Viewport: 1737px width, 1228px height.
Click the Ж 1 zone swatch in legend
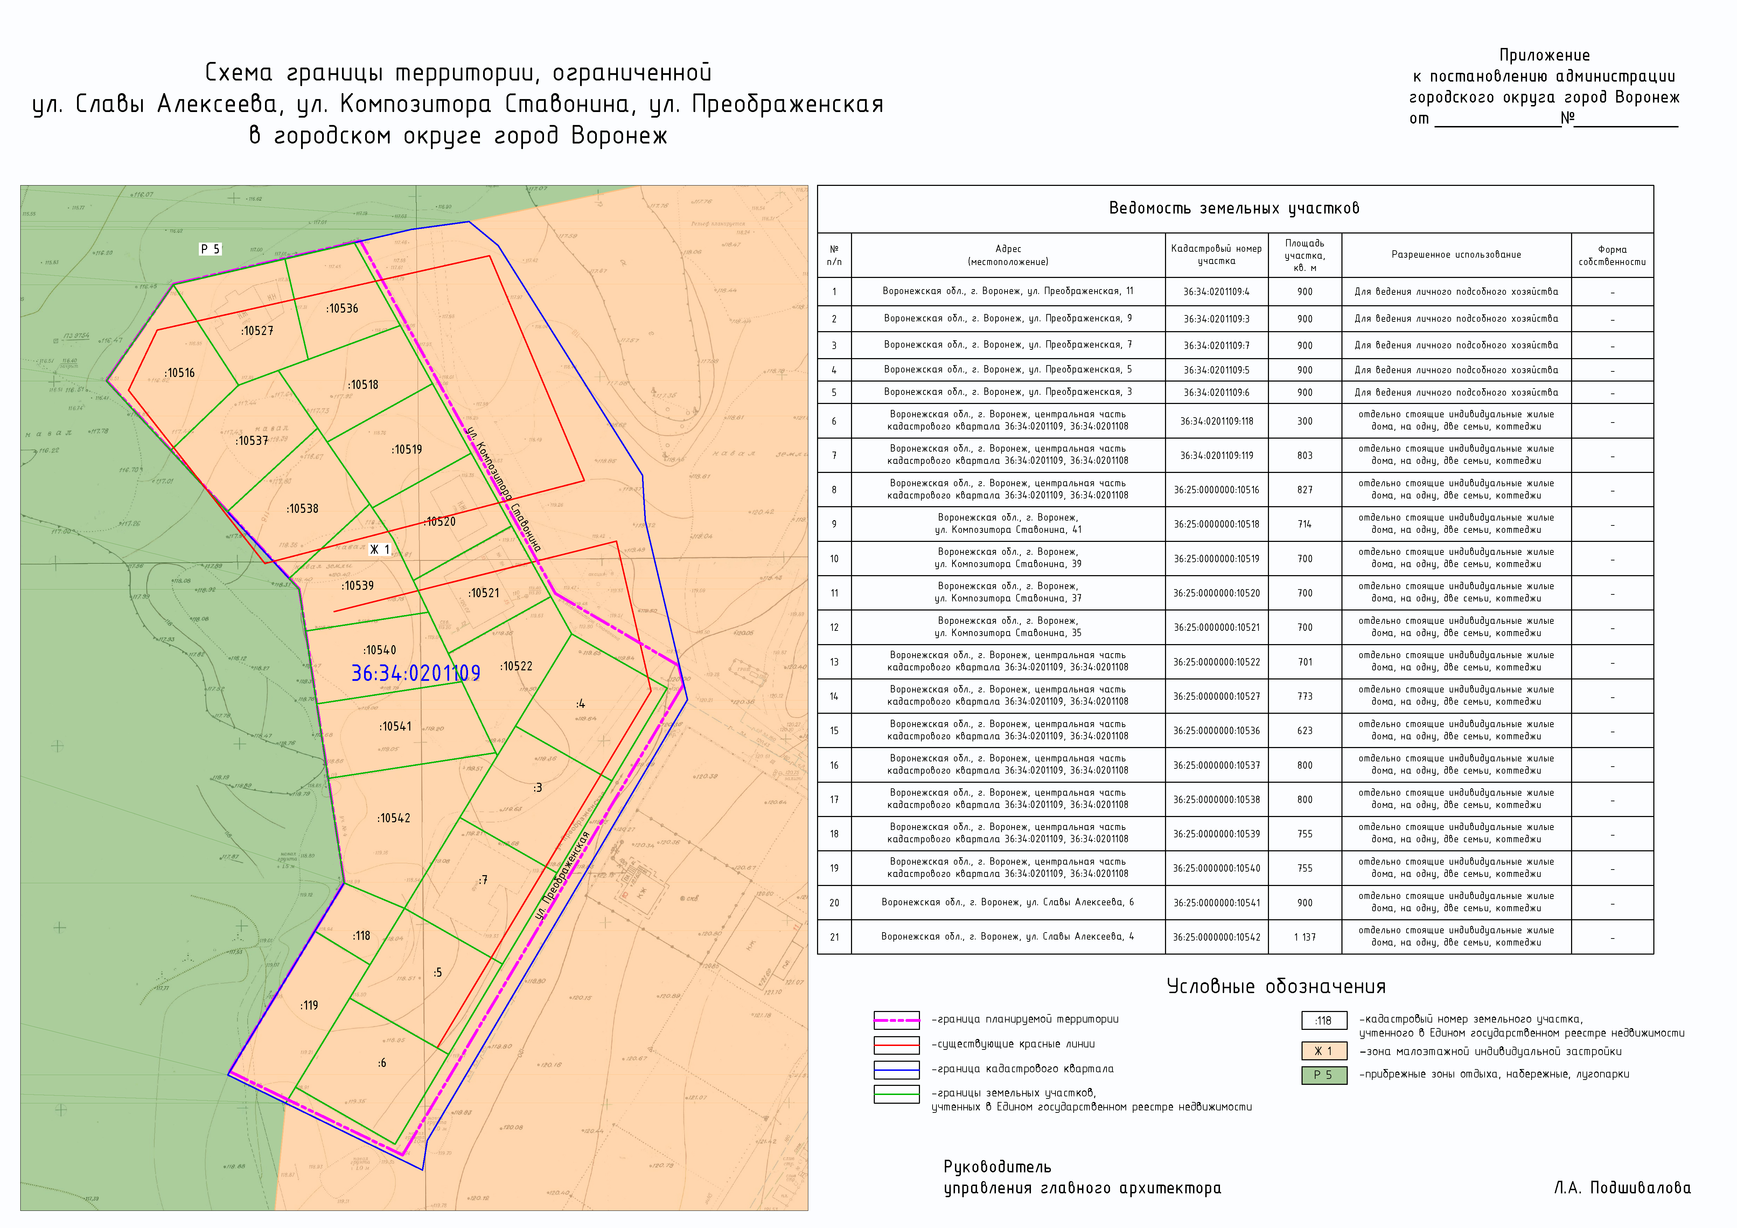1324,1051
